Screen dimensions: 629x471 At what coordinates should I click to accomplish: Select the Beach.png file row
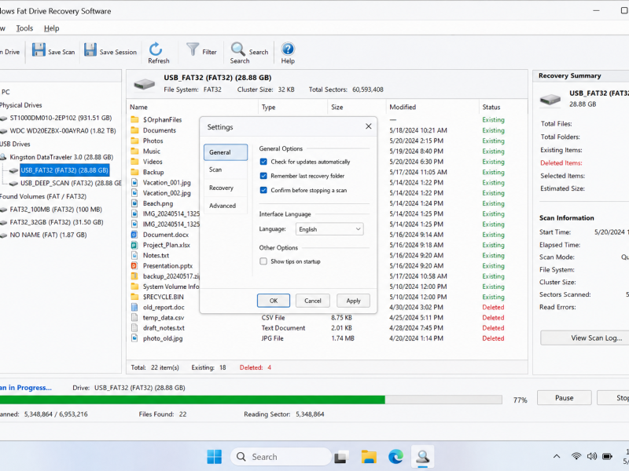click(x=327, y=203)
